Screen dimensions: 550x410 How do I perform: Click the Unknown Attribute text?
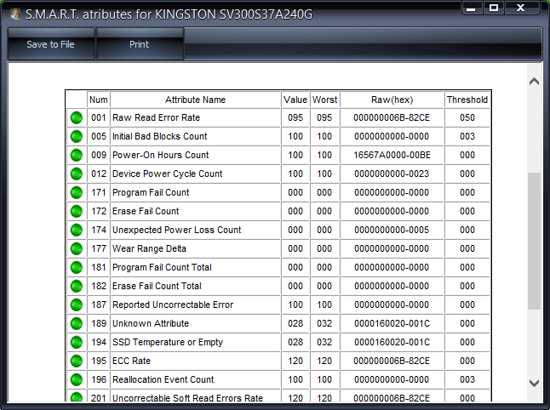coord(151,323)
